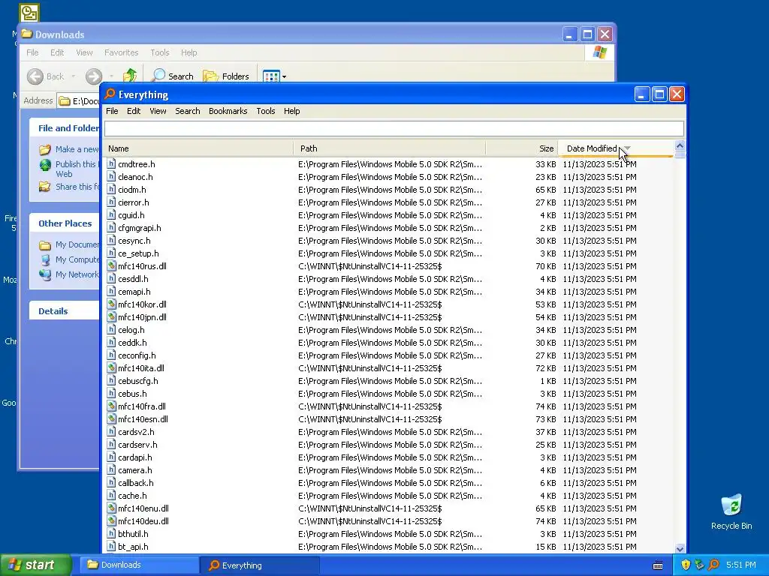Viewport: 769px width, 576px height.
Task: Click the Back button in Downloads window
Action: click(46, 76)
